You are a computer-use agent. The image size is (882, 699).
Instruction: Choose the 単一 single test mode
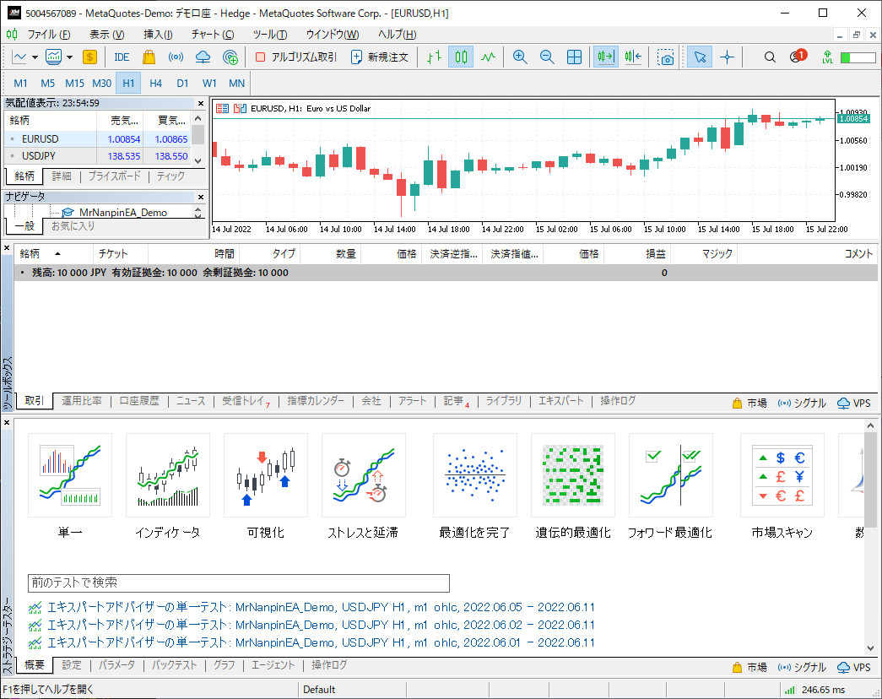70,487
